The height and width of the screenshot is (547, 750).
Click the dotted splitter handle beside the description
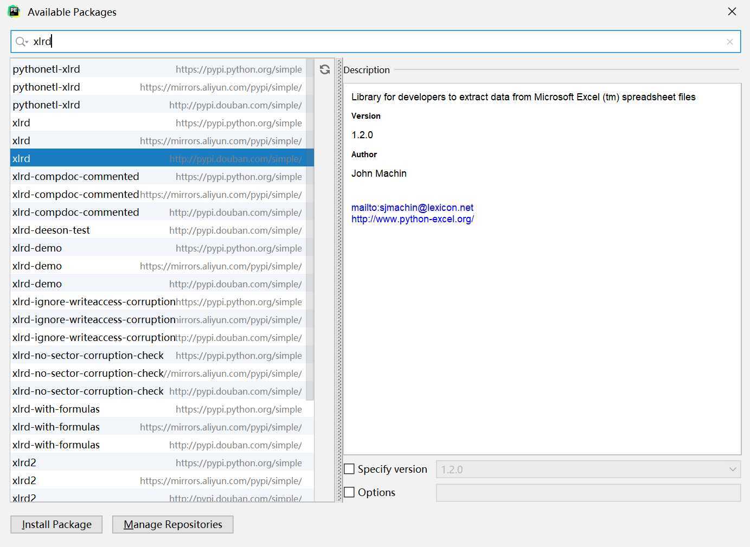(x=340, y=280)
